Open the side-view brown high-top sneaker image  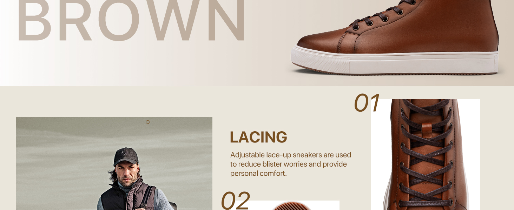click(395, 37)
